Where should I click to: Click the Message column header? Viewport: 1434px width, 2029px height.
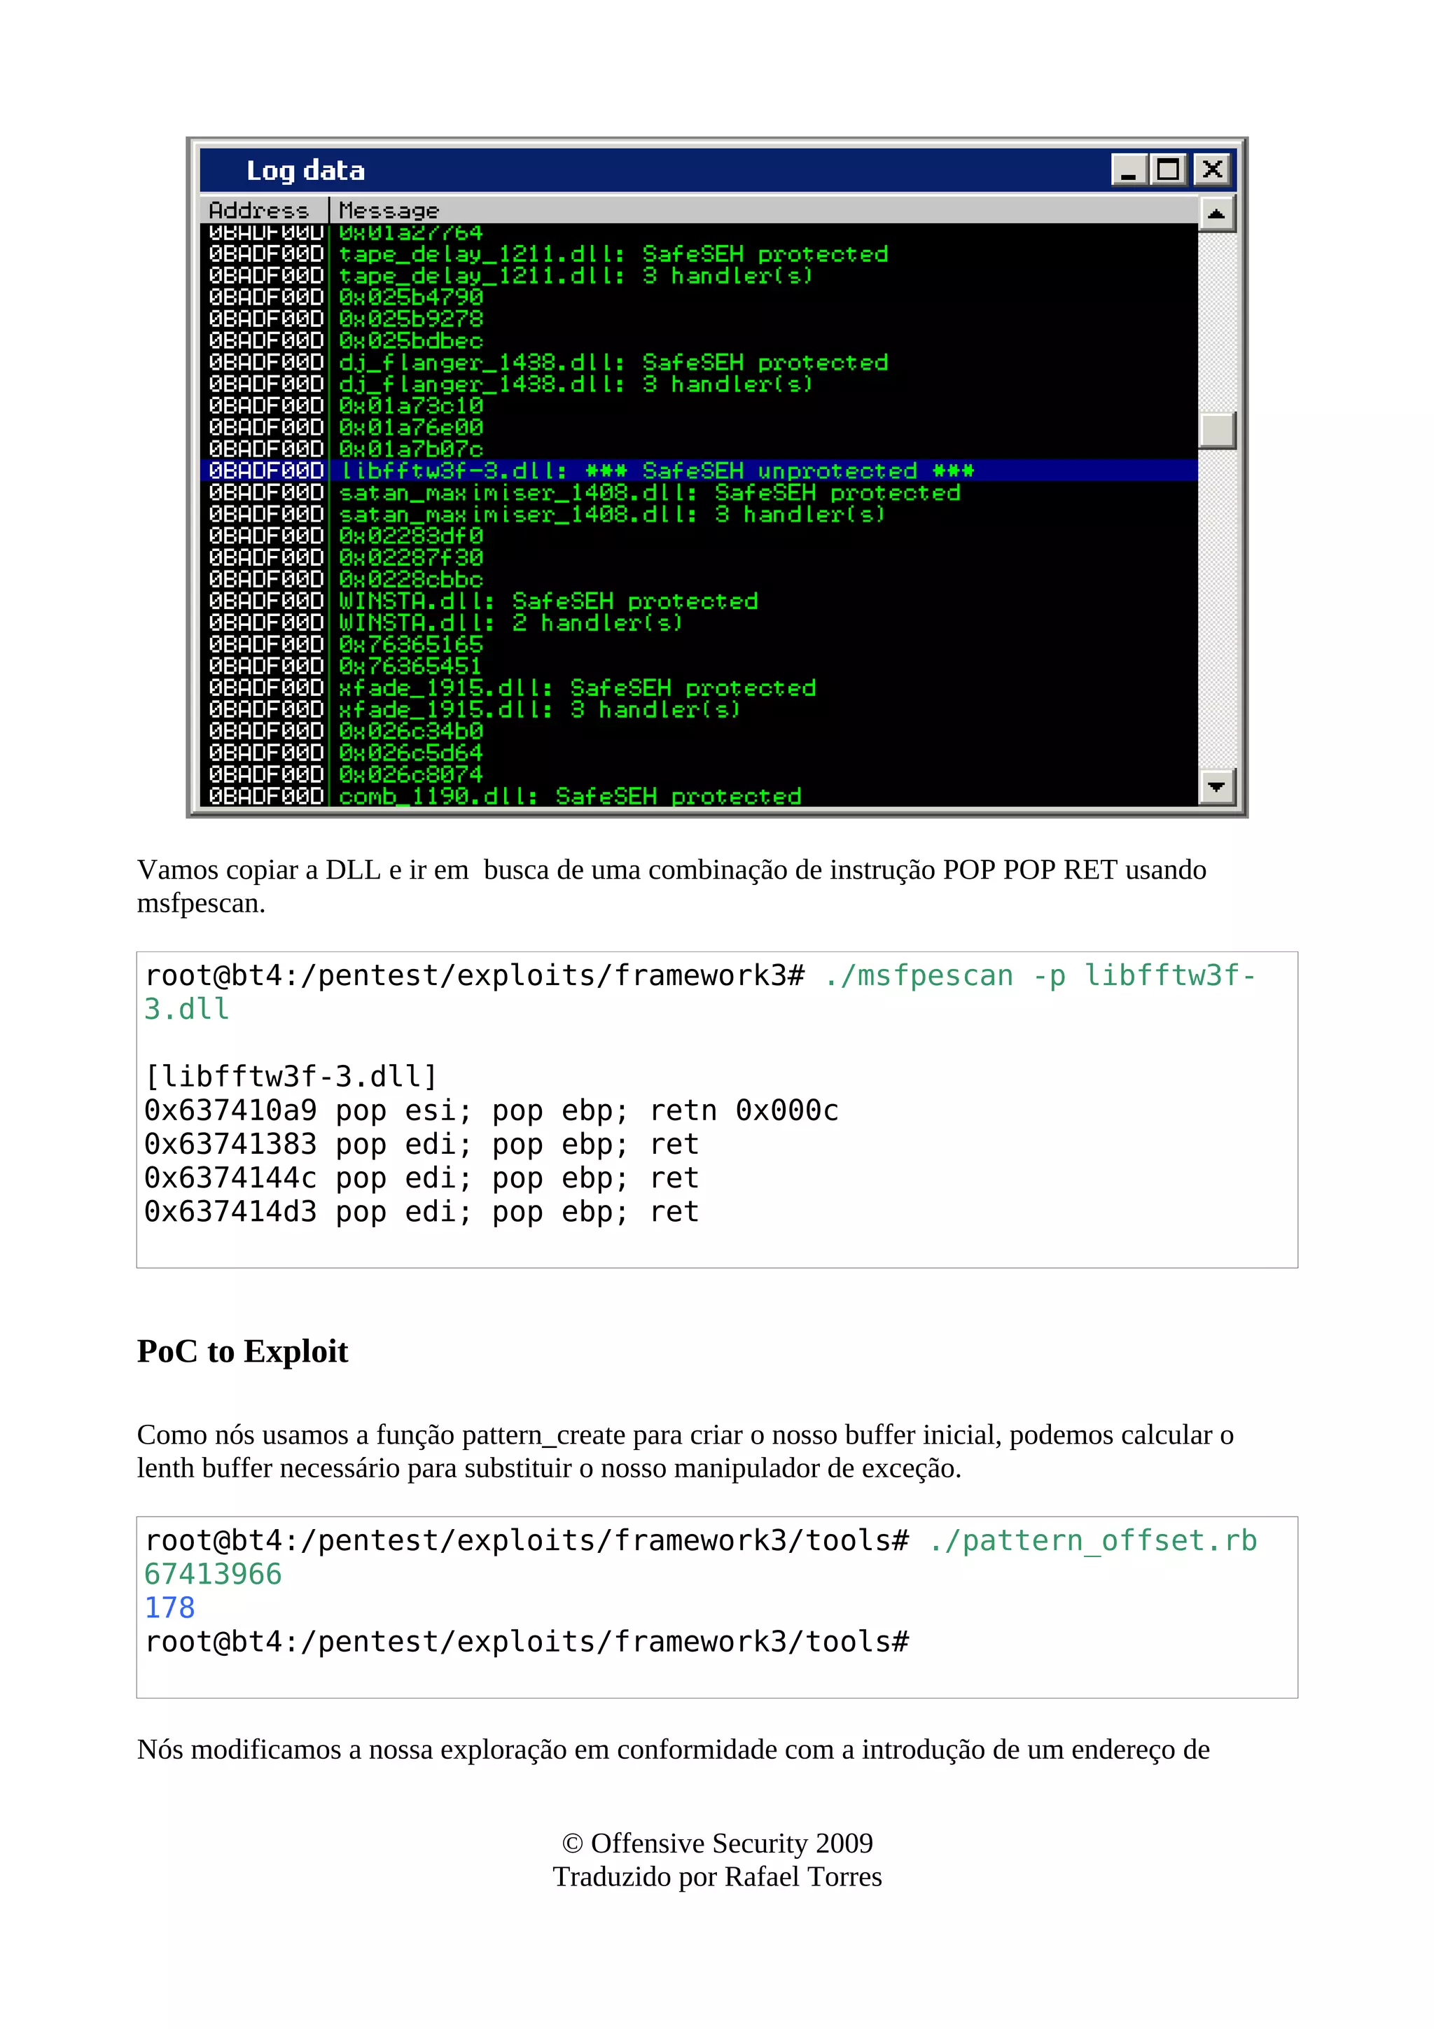(x=765, y=210)
